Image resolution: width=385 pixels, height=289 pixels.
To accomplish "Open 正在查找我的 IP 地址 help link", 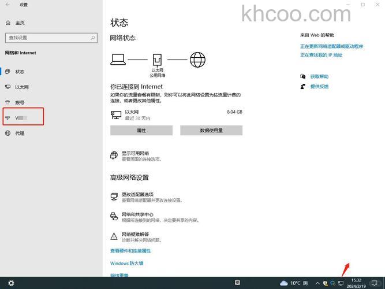I will coord(321,55).
